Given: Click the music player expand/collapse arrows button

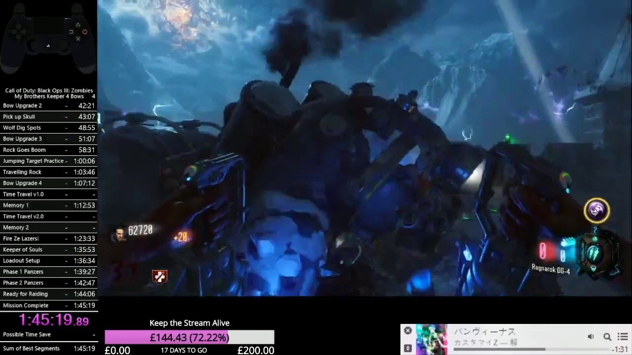Looking at the screenshot, I should (408, 348).
